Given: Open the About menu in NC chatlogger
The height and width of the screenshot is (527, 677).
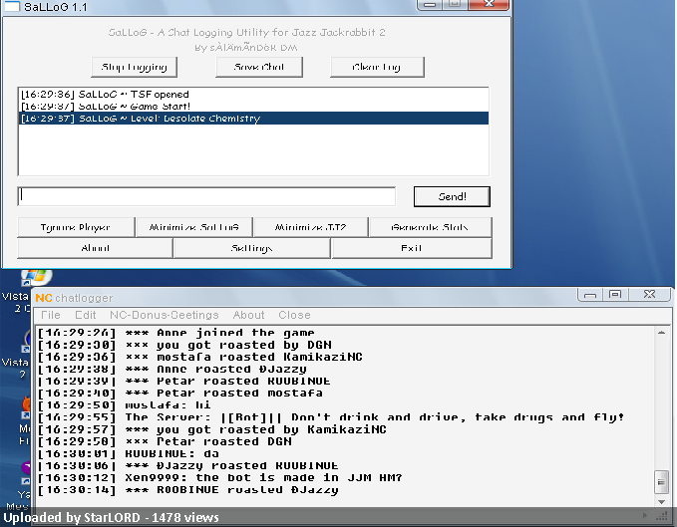Looking at the screenshot, I should (x=248, y=315).
